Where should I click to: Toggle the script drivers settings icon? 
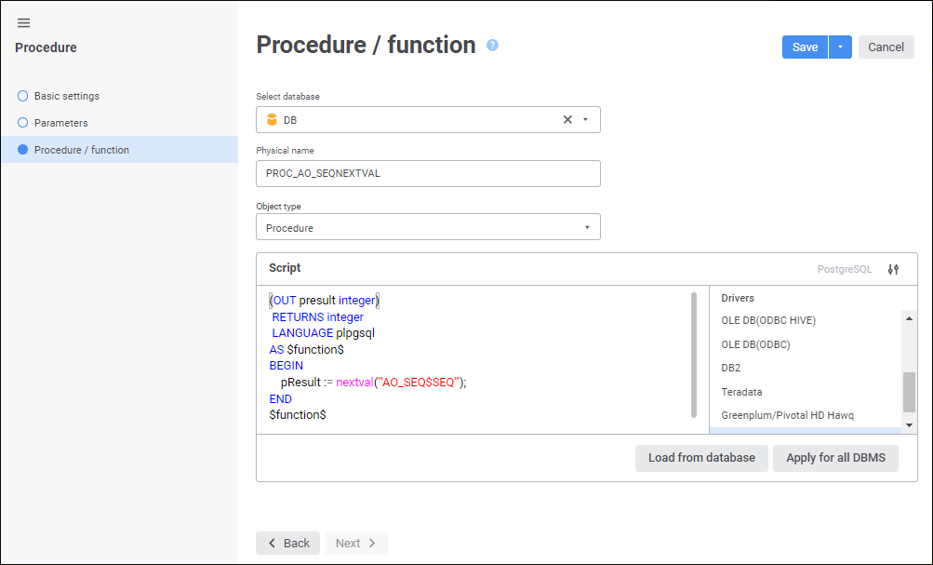click(x=893, y=269)
